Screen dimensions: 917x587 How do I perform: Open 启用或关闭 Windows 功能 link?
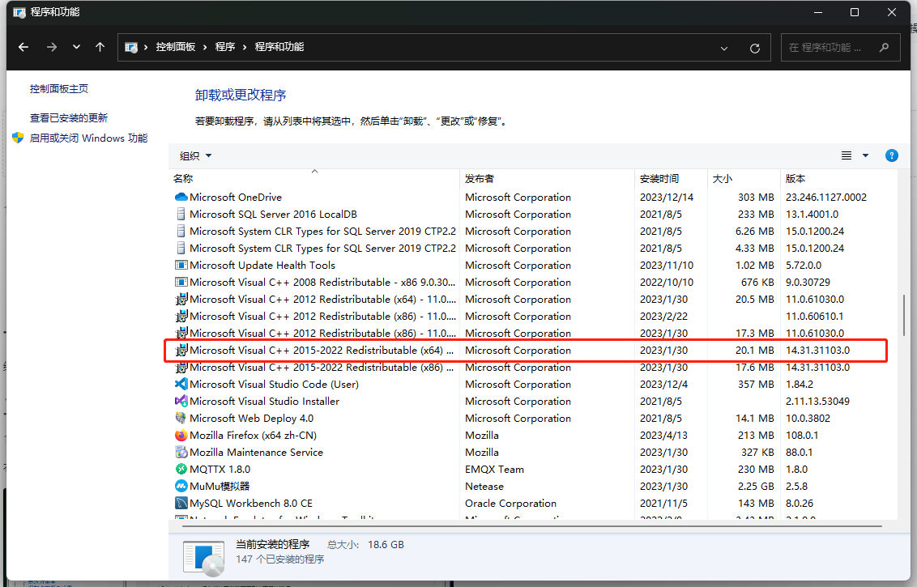(88, 138)
